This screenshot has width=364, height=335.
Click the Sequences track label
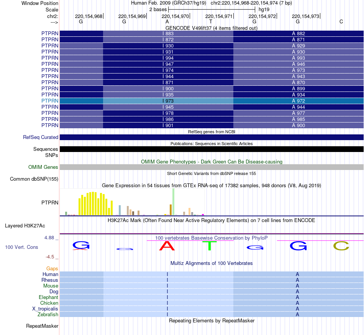click(46, 149)
